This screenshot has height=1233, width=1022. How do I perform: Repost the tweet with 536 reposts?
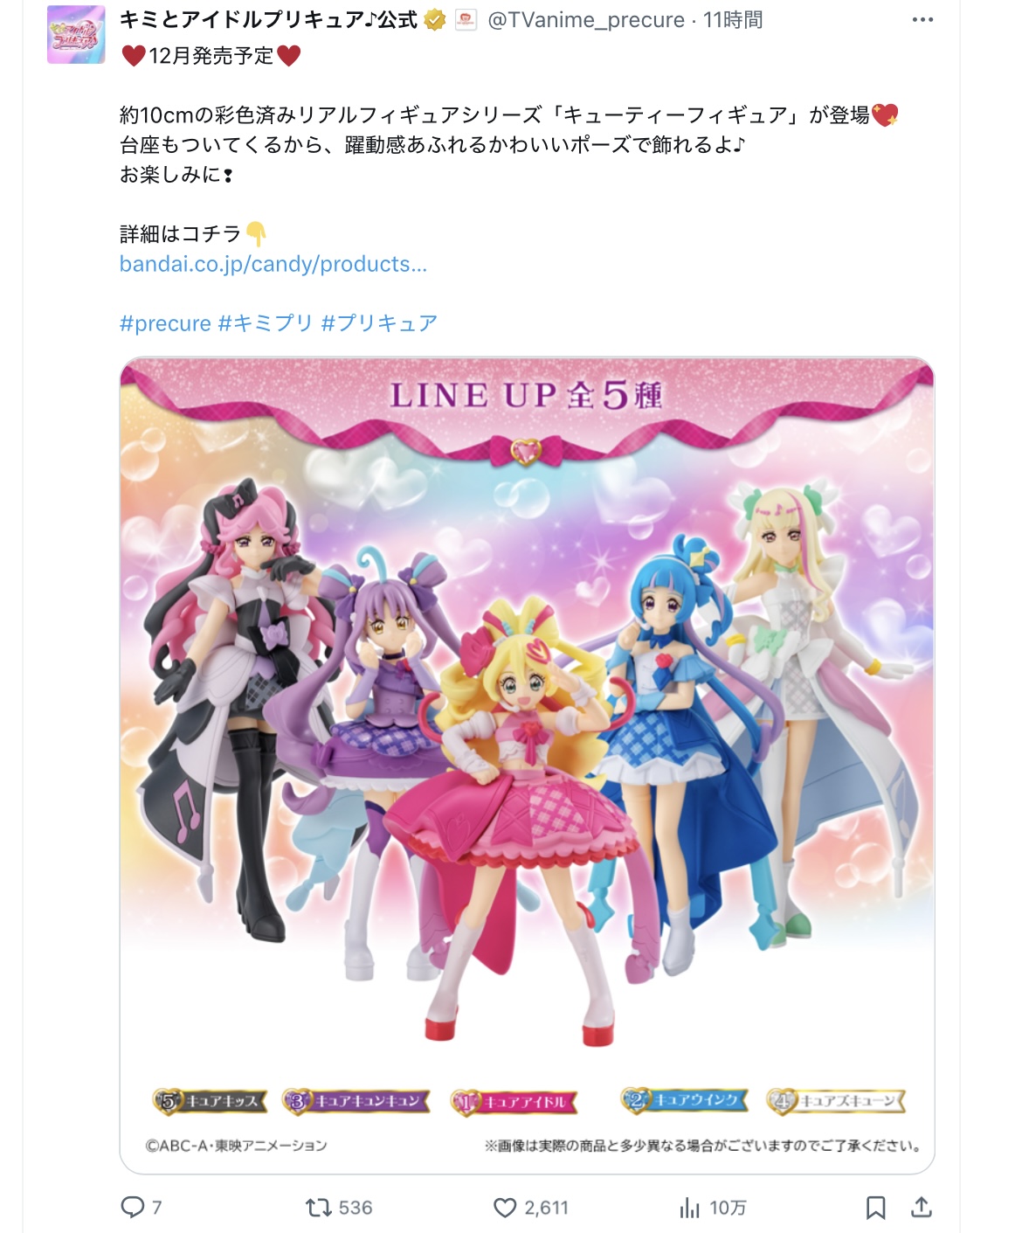318,1208
